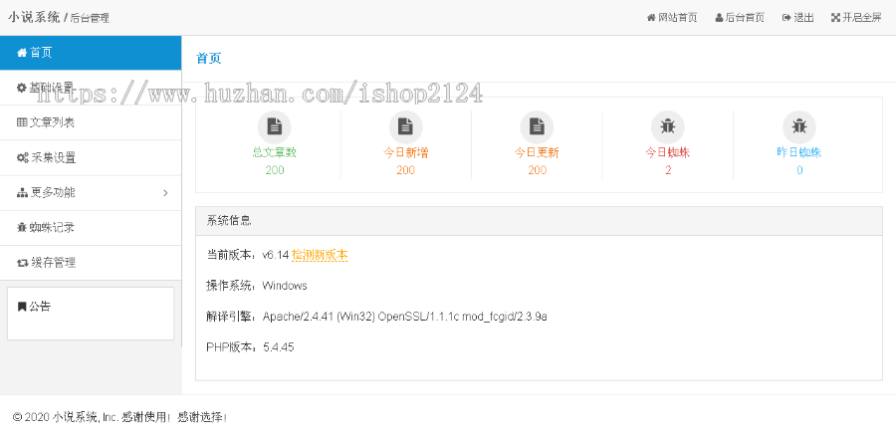Click the 今日更新 document icon
The image size is (896, 440).
point(537,126)
